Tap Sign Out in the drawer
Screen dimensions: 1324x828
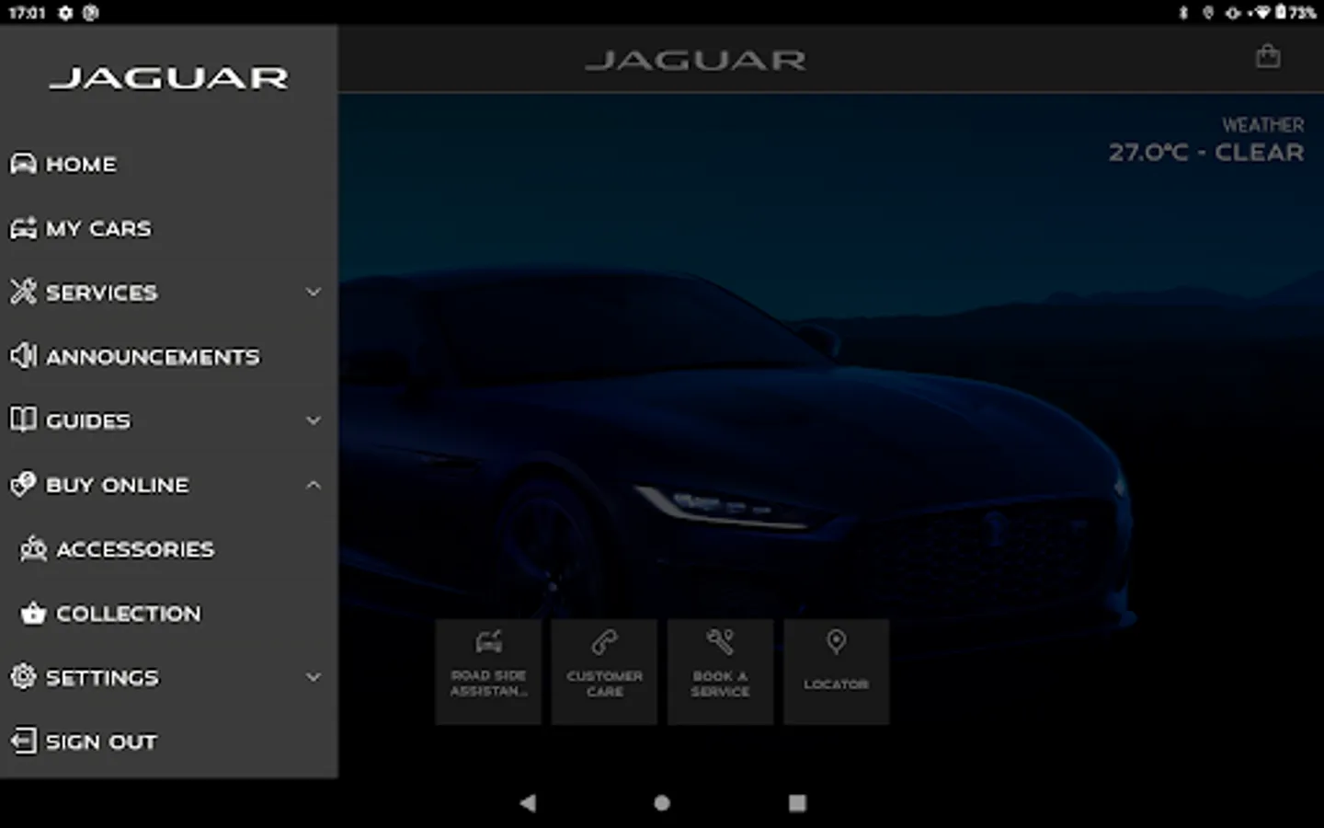pyautogui.click(x=168, y=742)
